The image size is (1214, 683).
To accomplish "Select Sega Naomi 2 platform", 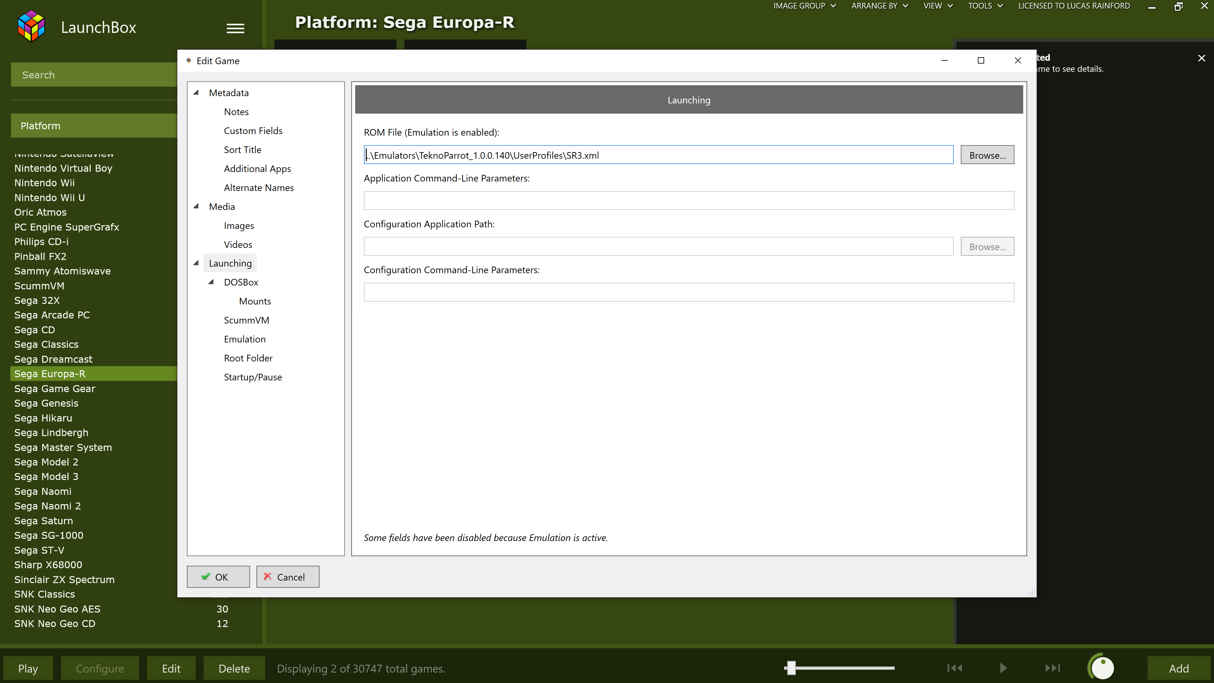I will coord(47,506).
